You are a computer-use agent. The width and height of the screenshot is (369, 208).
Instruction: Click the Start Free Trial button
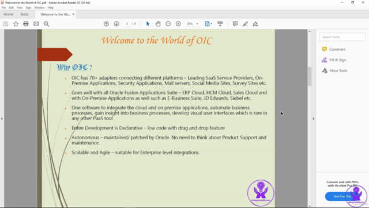(342, 196)
